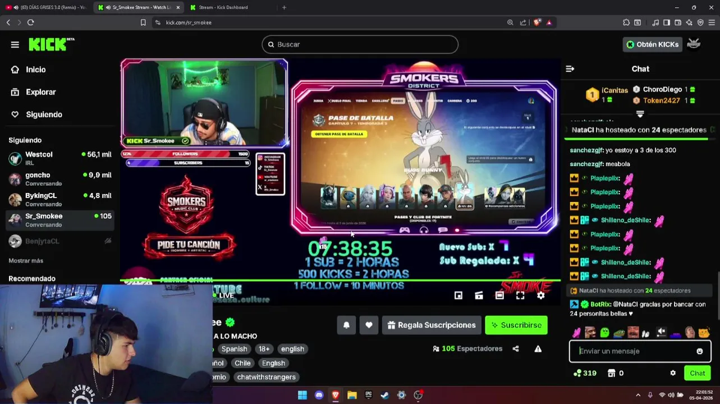
Task: Open Discord from the taskbar
Action: coord(319,395)
